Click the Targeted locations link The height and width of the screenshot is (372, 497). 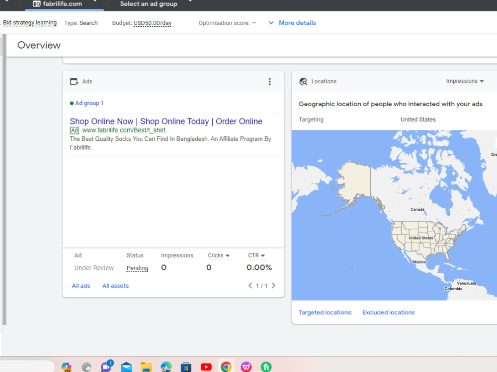[325, 312]
